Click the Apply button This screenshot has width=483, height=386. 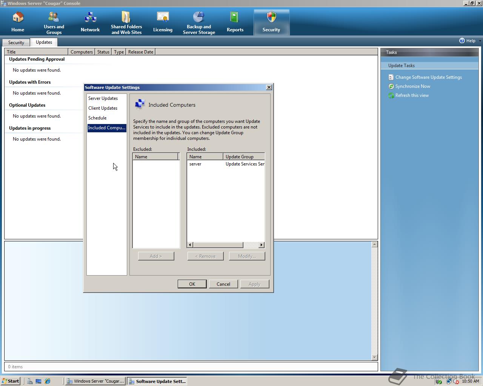click(255, 284)
